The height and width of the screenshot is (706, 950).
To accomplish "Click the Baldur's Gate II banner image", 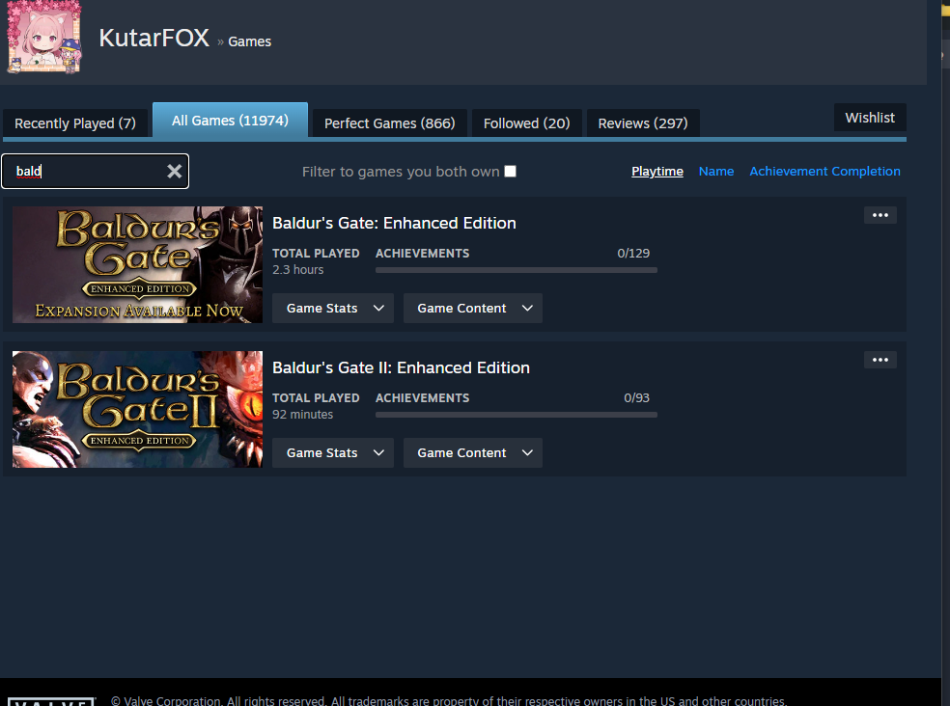I will coord(137,409).
